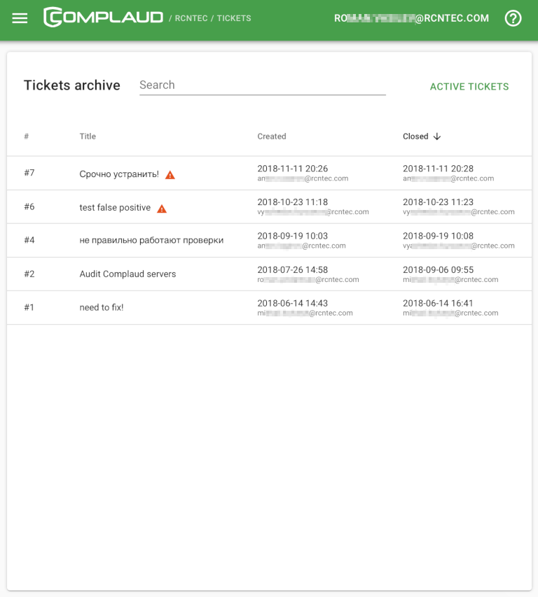This screenshot has height=597, width=538.
Task: Open the Audit Complaud servers ticket
Action: (x=127, y=274)
